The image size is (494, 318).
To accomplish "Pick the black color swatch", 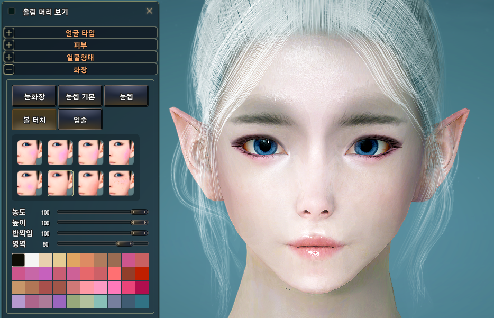I will click(19, 260).
